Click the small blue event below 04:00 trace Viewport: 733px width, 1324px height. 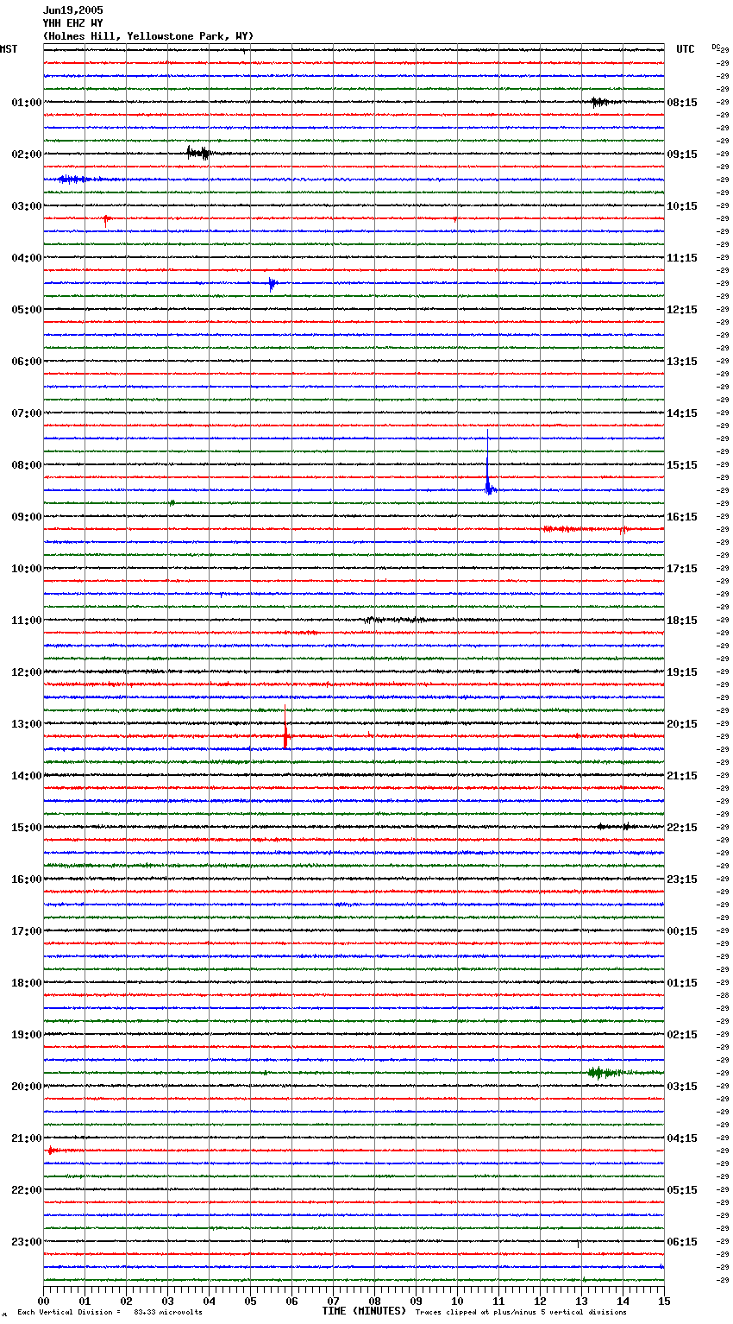(x=272, y=283)
